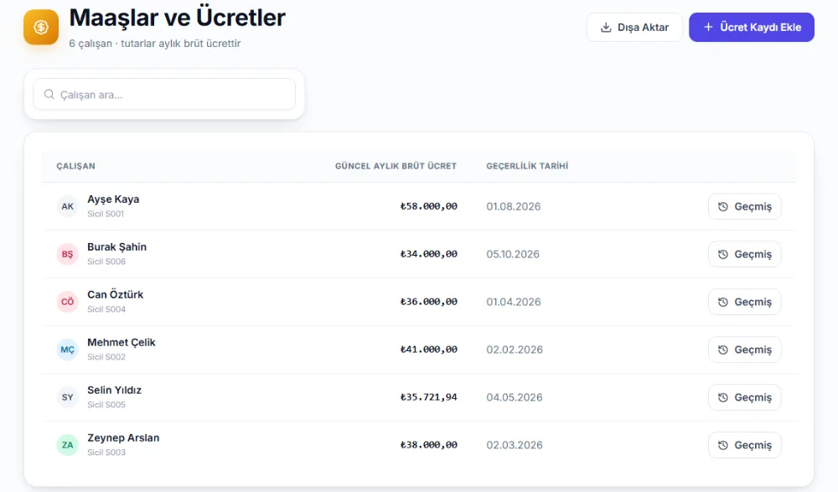Click the date 05.10.2026
The image size is (838, 492).
513,254
